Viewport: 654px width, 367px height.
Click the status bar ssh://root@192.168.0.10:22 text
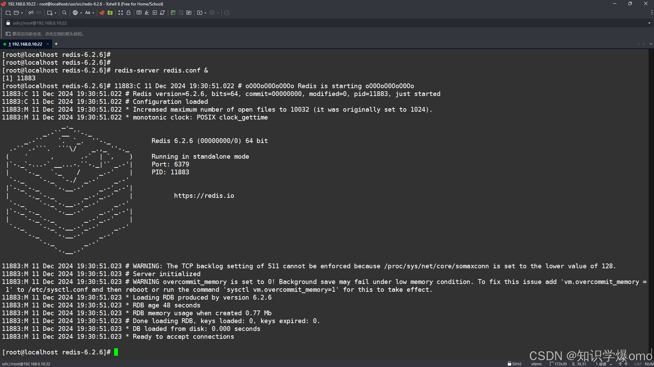pos(26,364)
